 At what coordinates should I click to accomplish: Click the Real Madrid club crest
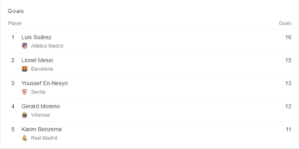click(25, 138)
